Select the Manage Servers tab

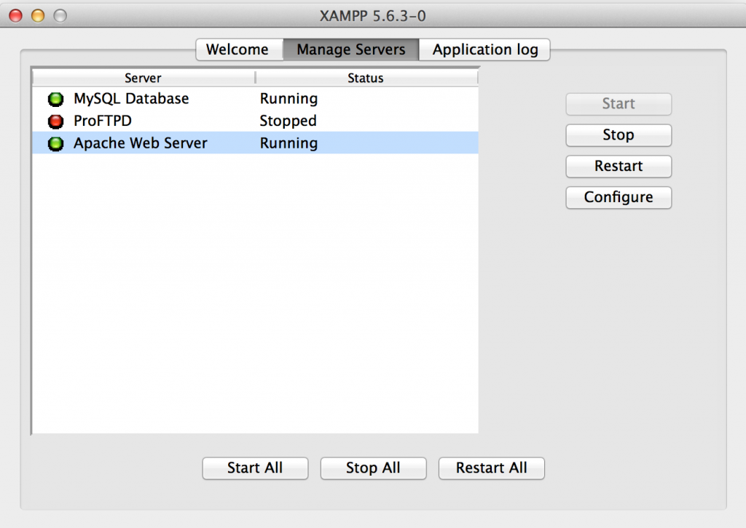click(351, 49)
